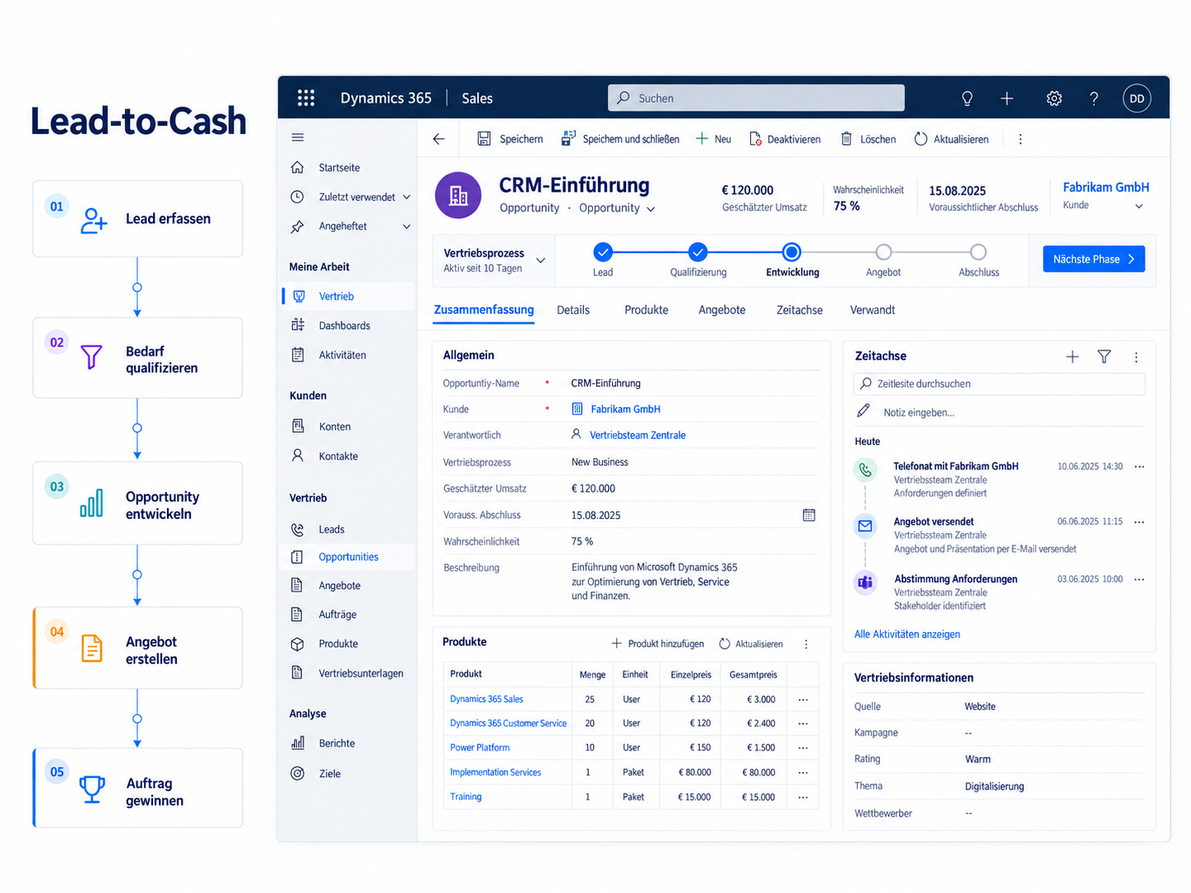The image size is (1191, 893).
Task: Open settings via the gear icon
Action: click(x=1054, y=99)
